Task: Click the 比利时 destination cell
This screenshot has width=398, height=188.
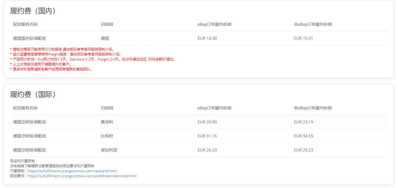Action: point(107,136)
